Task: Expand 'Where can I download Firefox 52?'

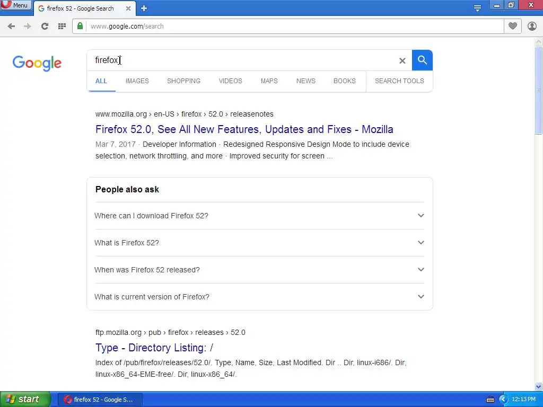Action: [259, 216]
